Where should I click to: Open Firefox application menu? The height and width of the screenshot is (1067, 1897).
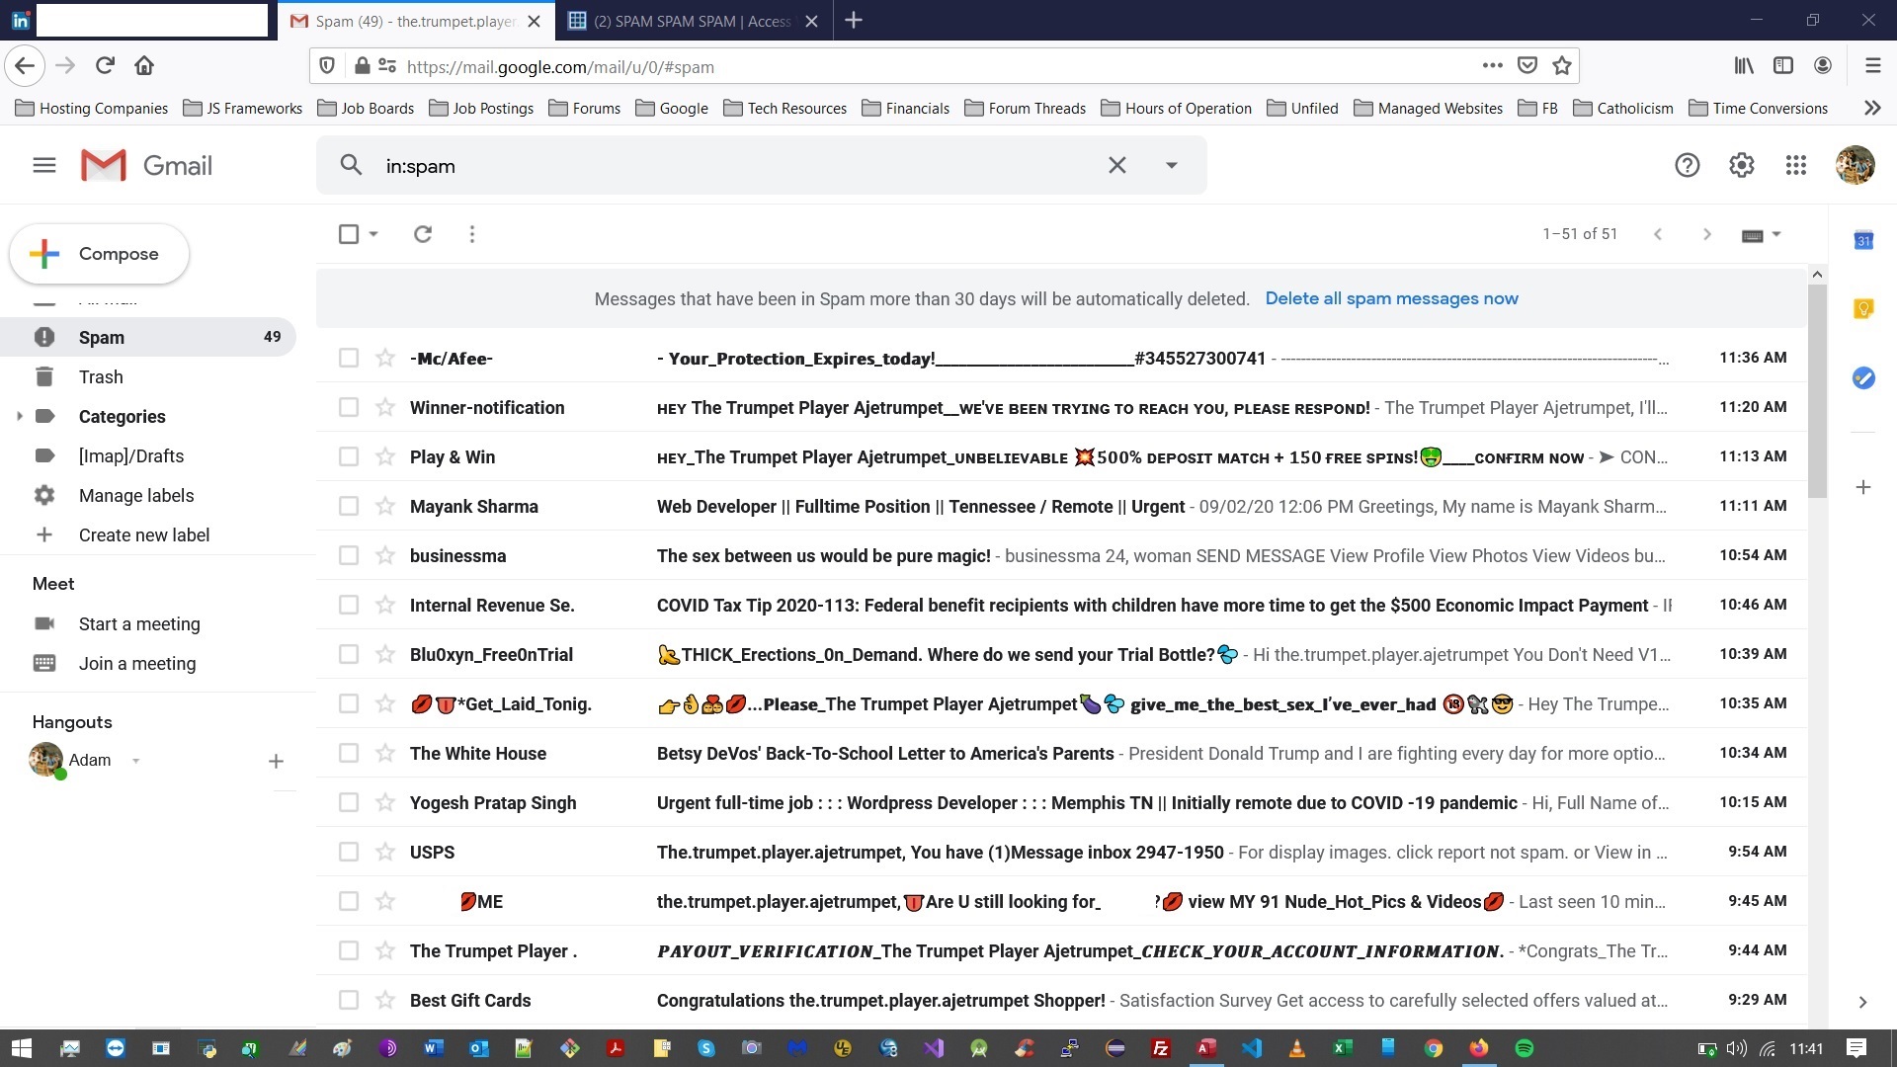coord(1872,66)
